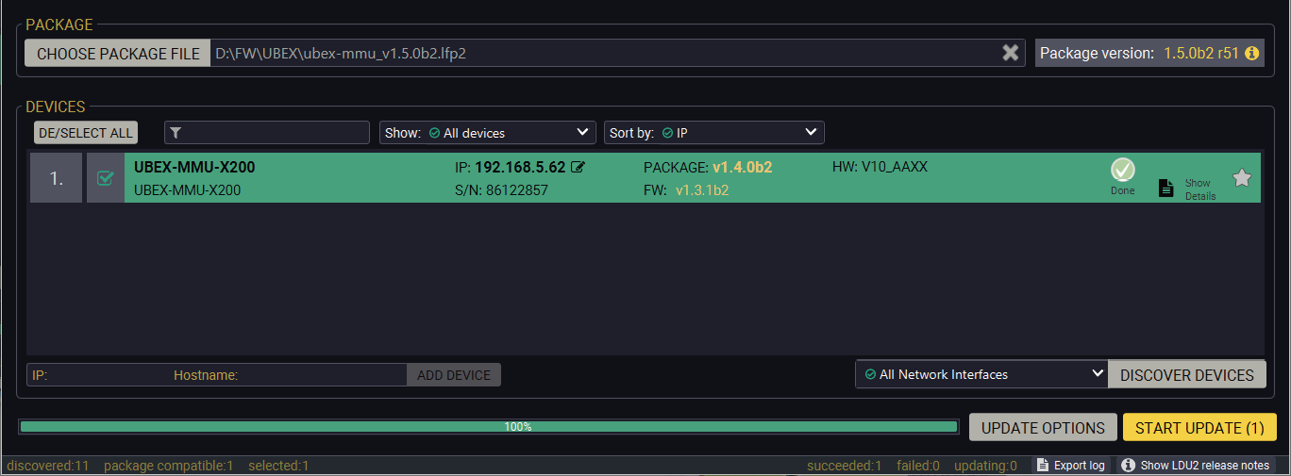This screenshot has height=476, width=1291.
Task: Click DE/SELECT ALL button
Action: (86, 133)
